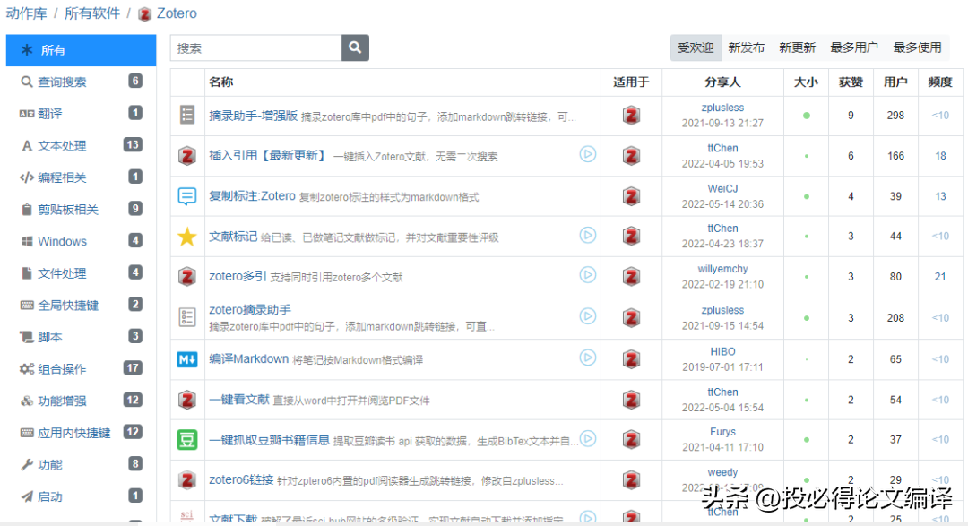The height and width of the screenshot is (526, 968).
Task: Click Zotero app icon in 复制标注:Zotero 适用于 column
Action: pos(631,196)
